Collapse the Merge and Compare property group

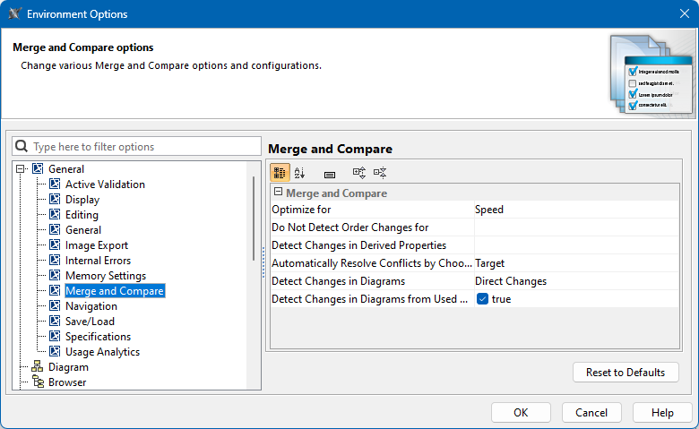click(278, 193)
